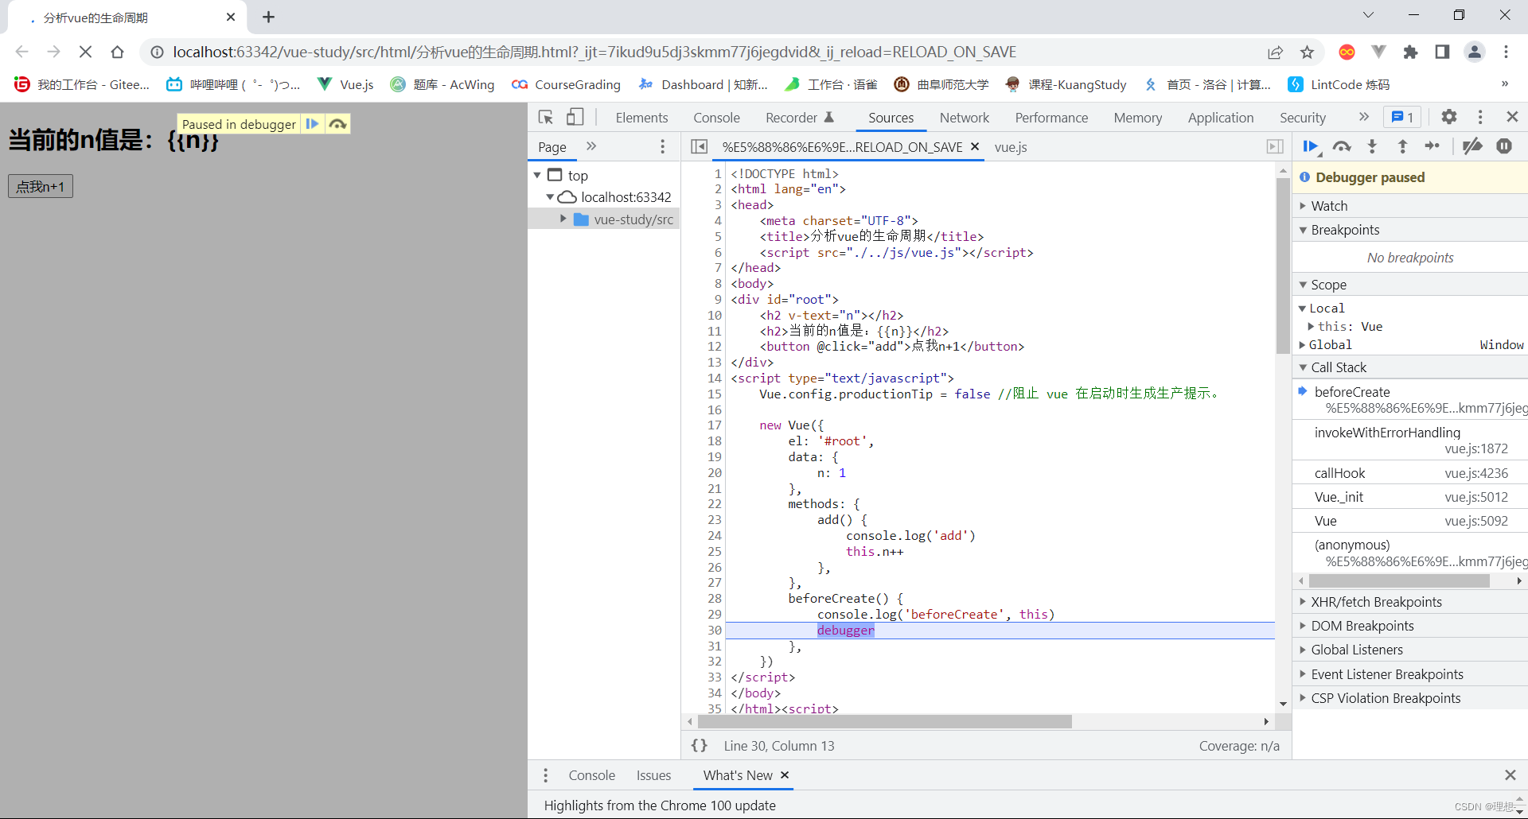
Task: Open the Network tab
Action: pyautogui.click(x=965, y=118)
